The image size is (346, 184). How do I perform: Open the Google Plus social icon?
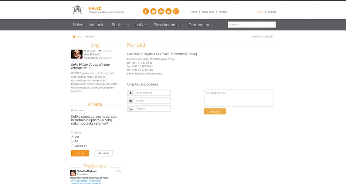[x=176, y=11]
